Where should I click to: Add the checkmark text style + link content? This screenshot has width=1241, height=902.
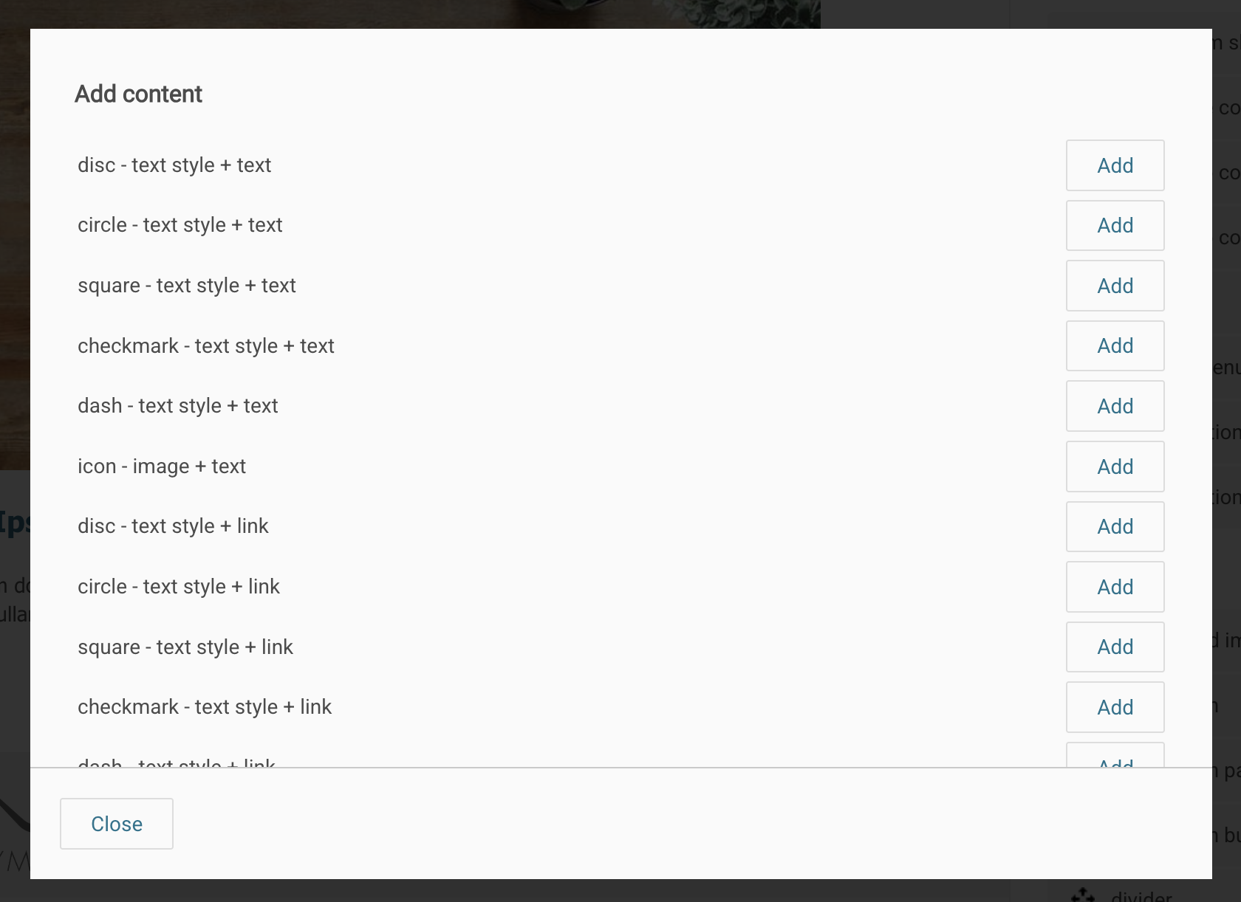[x=1115, y=706]
